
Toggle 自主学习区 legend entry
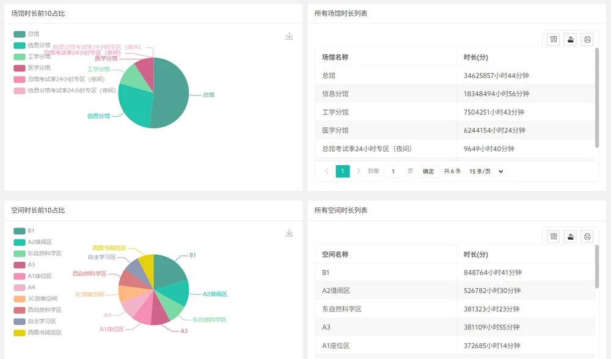click(x=35, y=322)
